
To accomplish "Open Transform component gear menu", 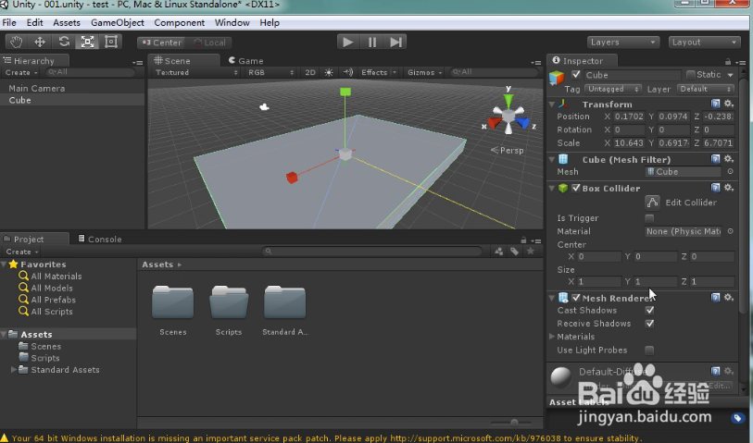I will 729,104.
